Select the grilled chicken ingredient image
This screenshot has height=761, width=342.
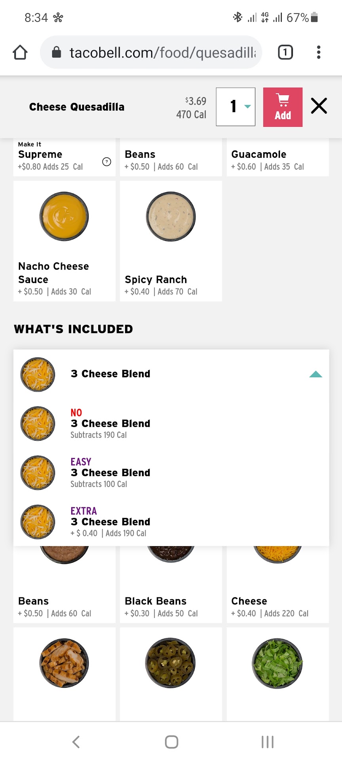64,663
